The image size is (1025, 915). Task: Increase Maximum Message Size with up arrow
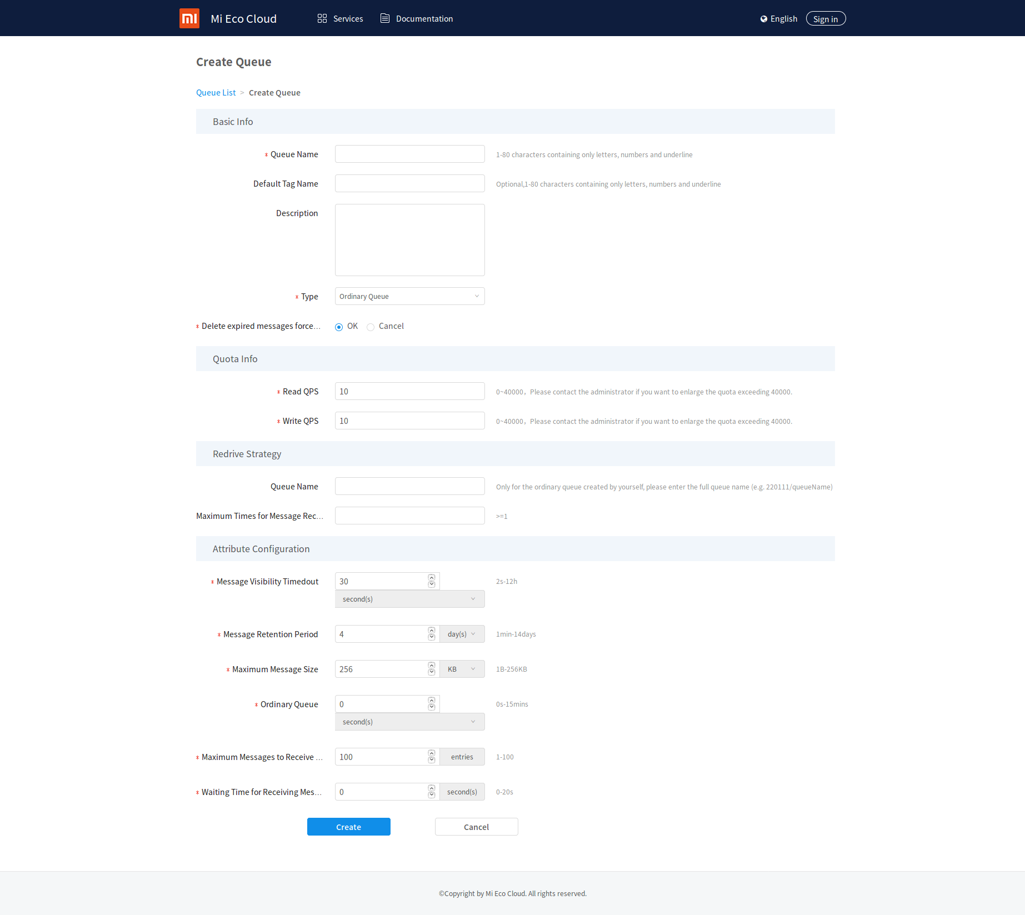point(432,666)
